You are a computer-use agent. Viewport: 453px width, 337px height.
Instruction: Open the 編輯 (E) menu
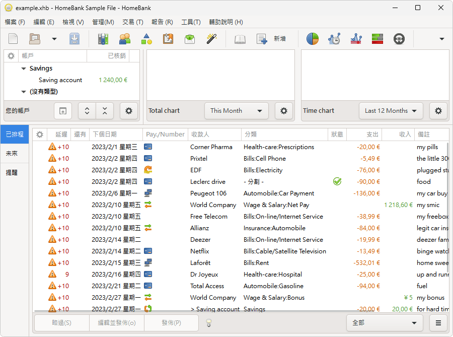click(44, 22)
